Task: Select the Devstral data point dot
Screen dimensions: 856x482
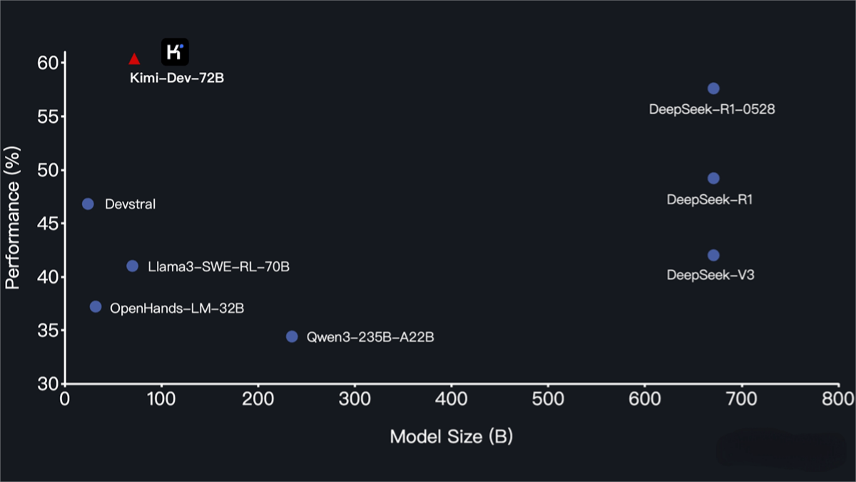Action: click(88, 204)
